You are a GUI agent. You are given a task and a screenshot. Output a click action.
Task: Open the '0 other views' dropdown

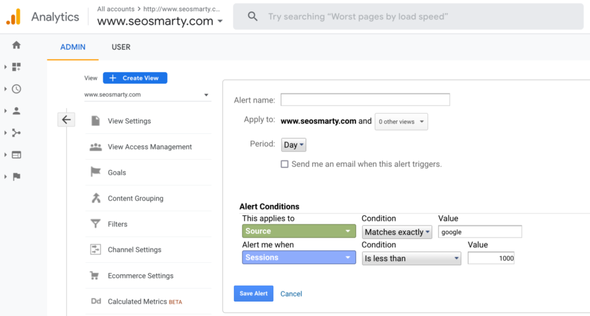(x=401, y=122)
